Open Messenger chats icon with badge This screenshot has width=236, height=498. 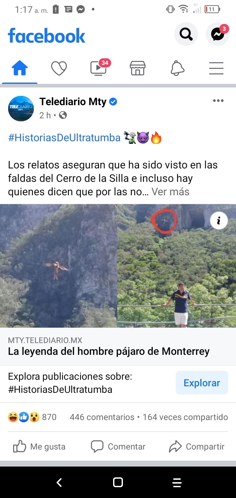tap(218, 34)
